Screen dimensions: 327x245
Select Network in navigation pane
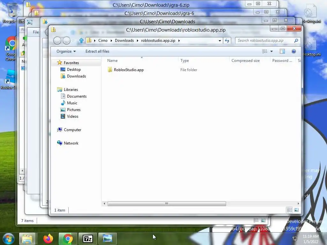[x=71, y=143]
